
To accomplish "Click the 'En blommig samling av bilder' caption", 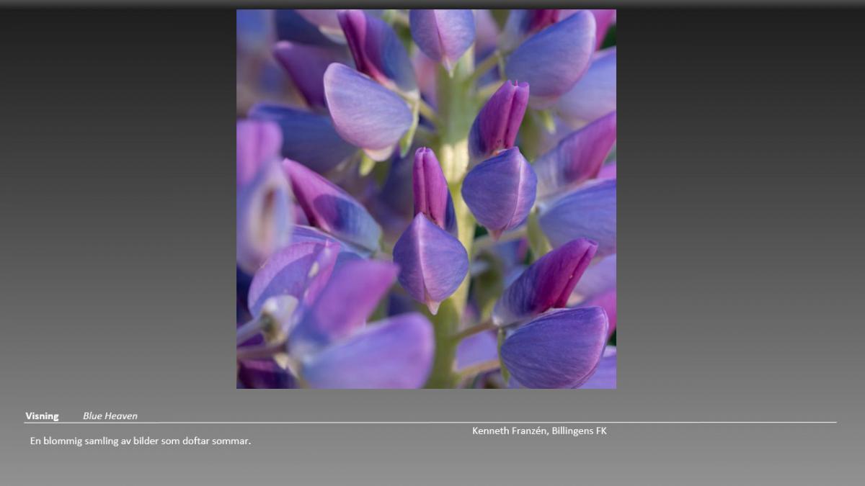I will (141, 441).
